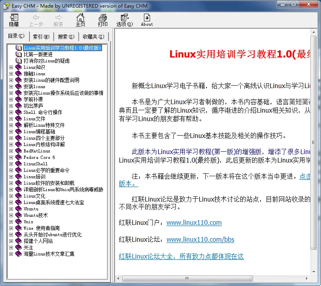Click the About toolbar icon
This screenshot has width=321, height=286.
pyautogui.click(x=147, y=20)
